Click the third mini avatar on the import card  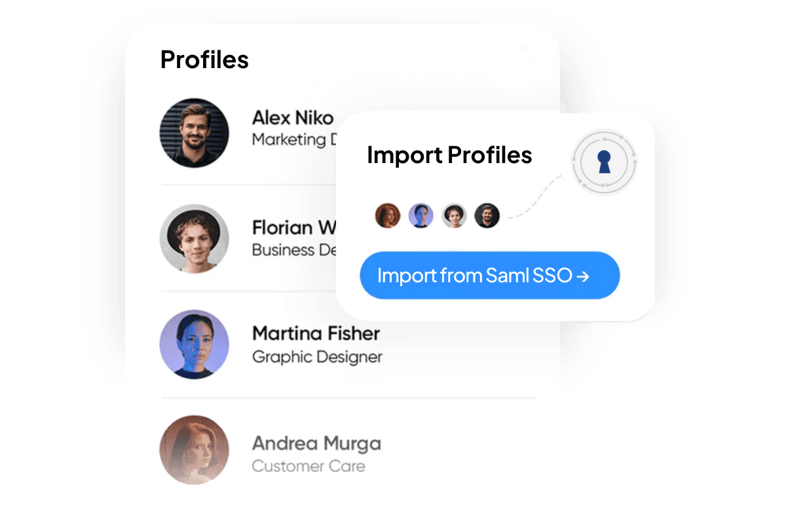[454, 215]
